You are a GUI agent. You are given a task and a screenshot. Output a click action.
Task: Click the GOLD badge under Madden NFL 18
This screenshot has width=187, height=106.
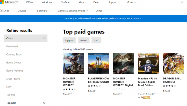click(147, 98)
